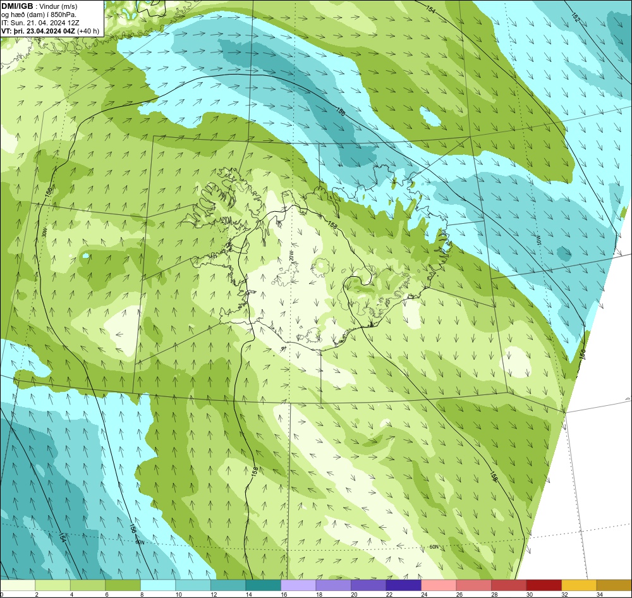Choose the 22–24 m/s dark indigo legend swatch
Viewport: 632px width, 598px height.
pos(403,585)
